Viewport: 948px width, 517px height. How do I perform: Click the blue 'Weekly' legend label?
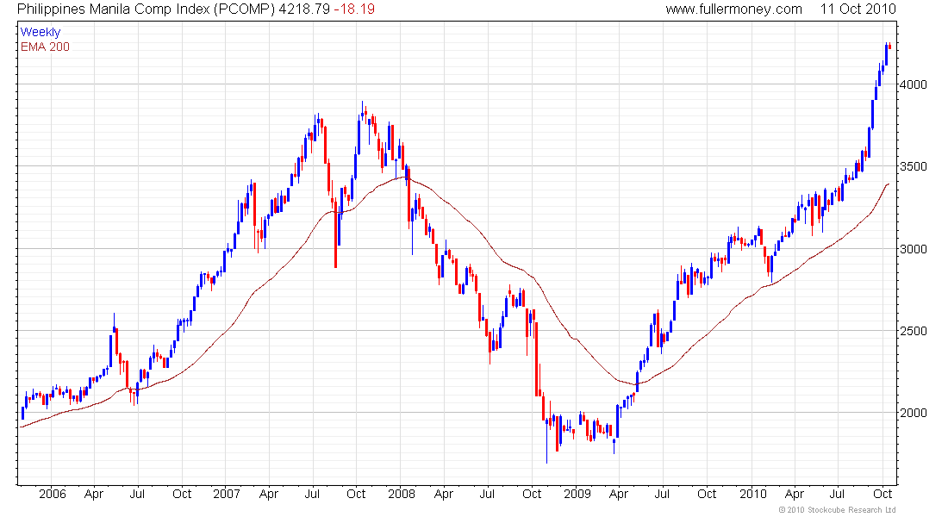click(x=41, y=32)
